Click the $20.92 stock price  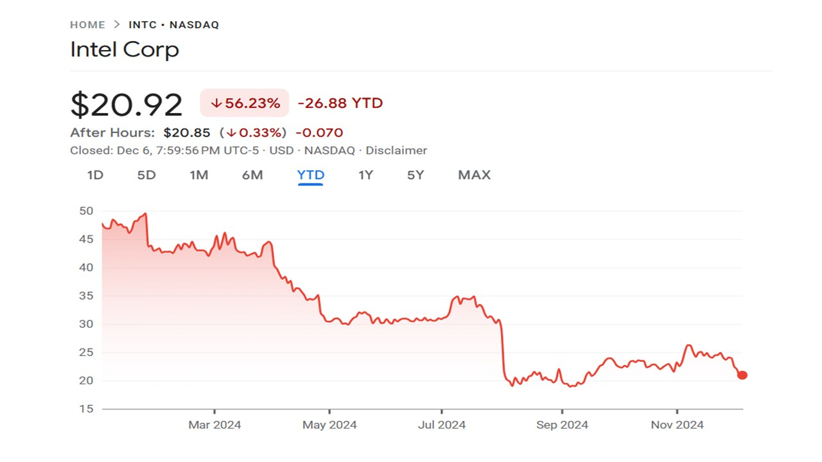[127, 105]
